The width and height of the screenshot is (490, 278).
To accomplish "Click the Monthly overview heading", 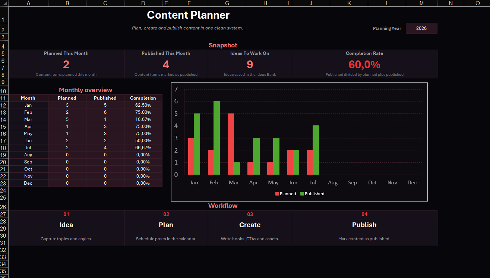I will (x=85, y=90).
